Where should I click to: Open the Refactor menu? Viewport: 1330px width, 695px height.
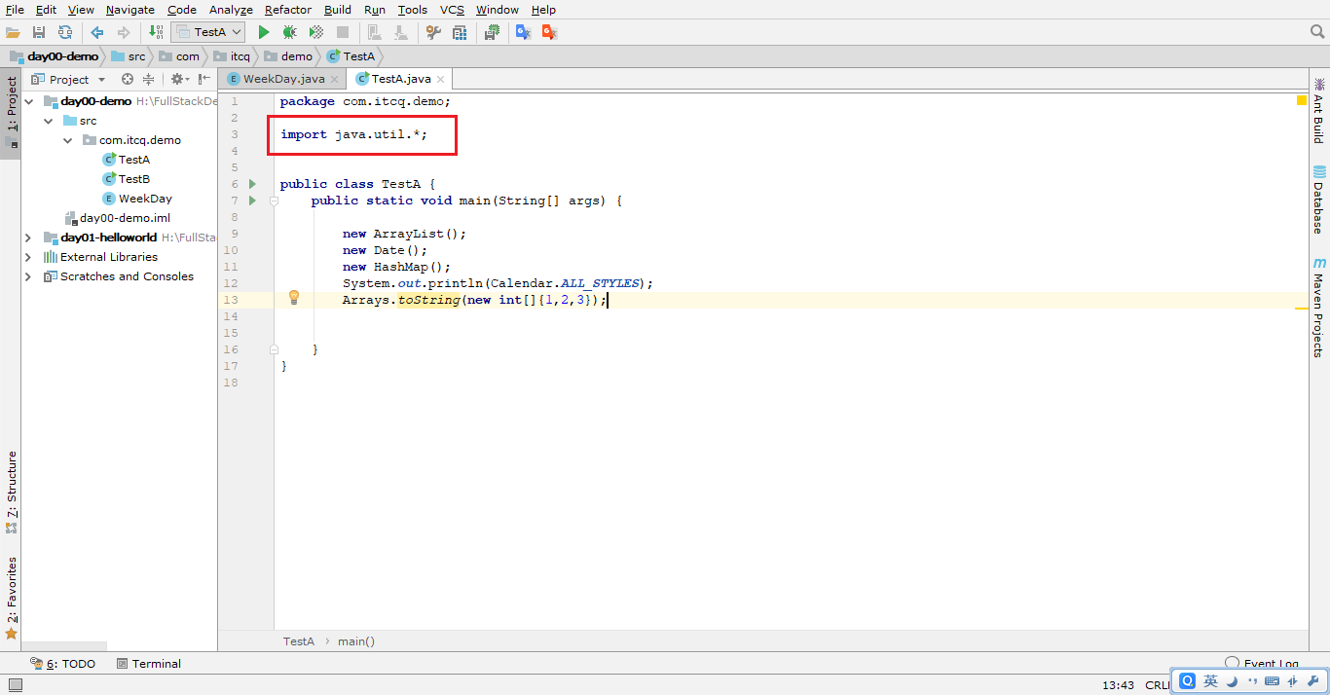(x=288, y=10)
